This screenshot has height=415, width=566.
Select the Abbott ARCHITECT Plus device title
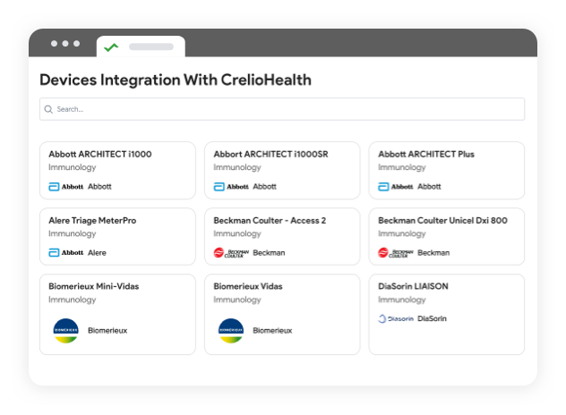pos(426,154)
